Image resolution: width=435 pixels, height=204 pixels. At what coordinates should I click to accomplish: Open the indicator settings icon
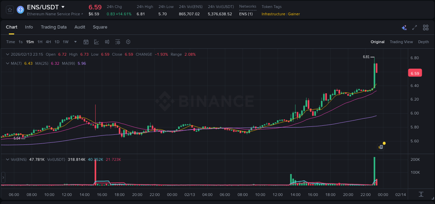pyautogui.click(x=118, y=42)
